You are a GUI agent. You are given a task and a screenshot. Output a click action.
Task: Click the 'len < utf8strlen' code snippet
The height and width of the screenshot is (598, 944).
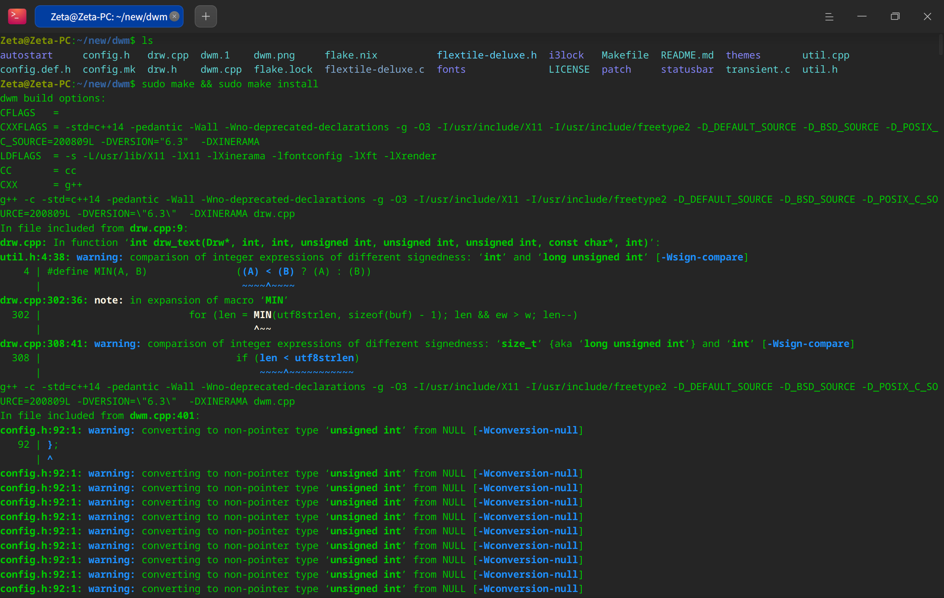point(306,357)
